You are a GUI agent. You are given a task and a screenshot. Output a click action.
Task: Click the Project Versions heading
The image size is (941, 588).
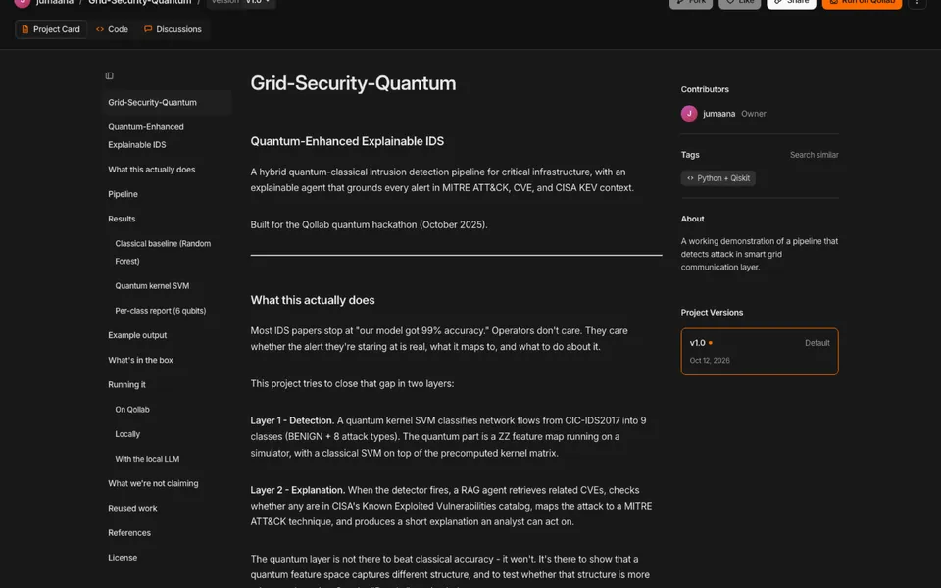point(712,313)
